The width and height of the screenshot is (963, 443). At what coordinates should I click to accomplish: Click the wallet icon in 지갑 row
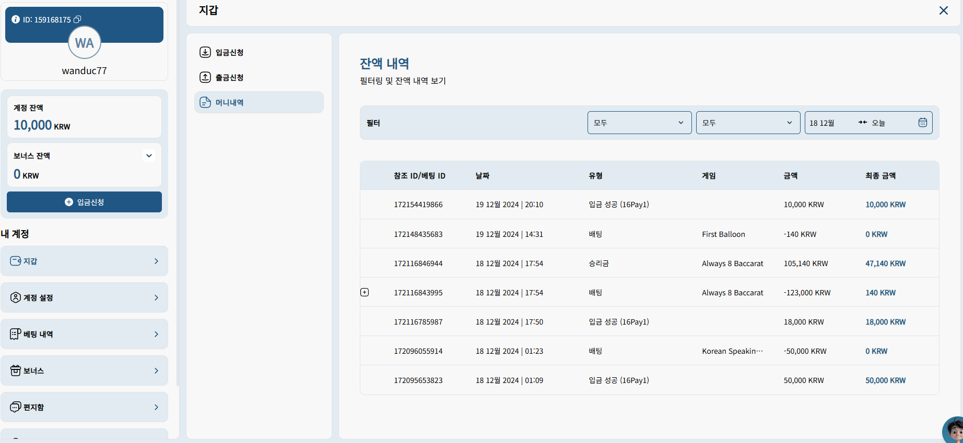16,261
